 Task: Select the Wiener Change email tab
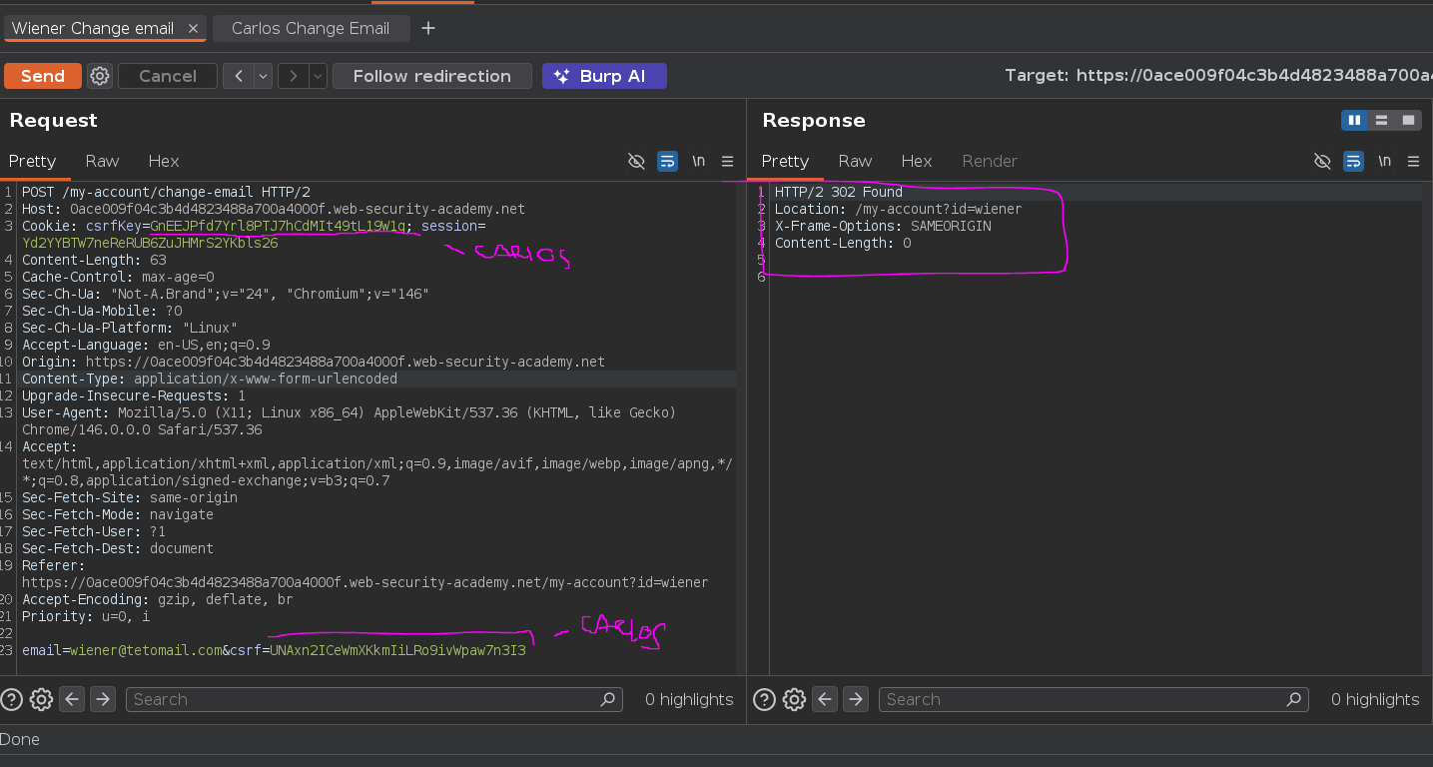point(93,28)
